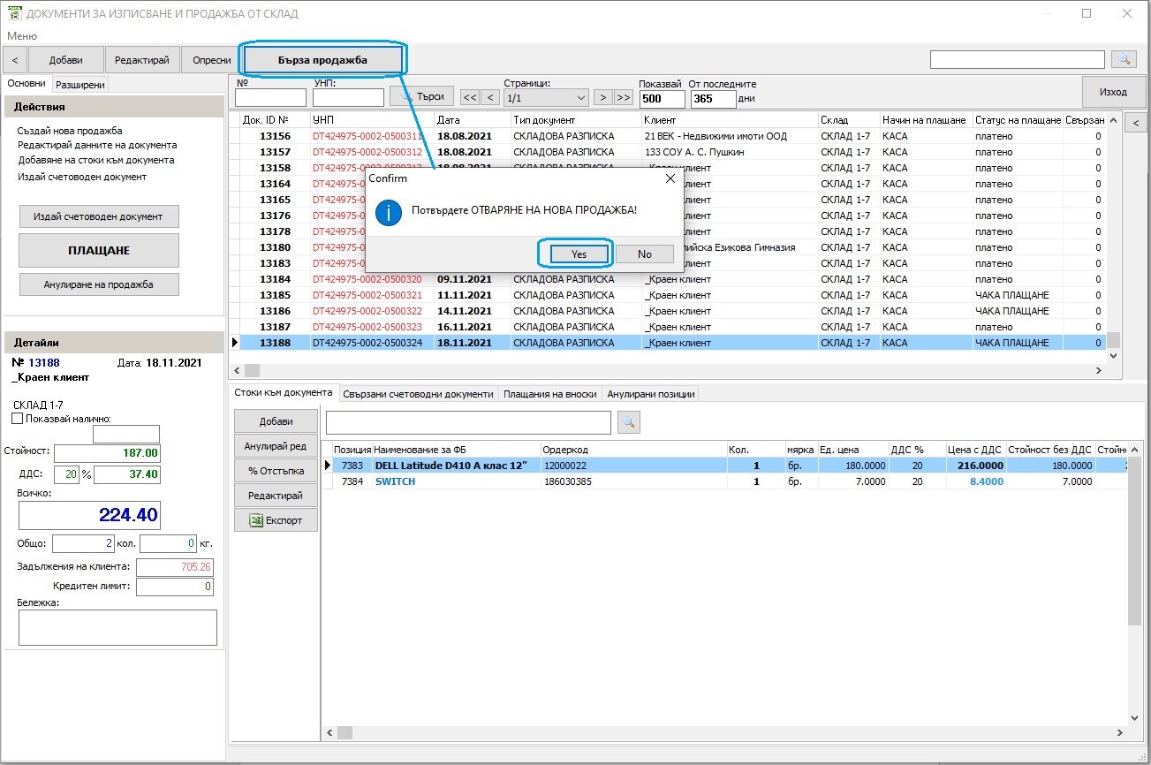Go to the last page with the >> button
The width and height of the screenshot is (1151, 765).
(x=624, y=97)
